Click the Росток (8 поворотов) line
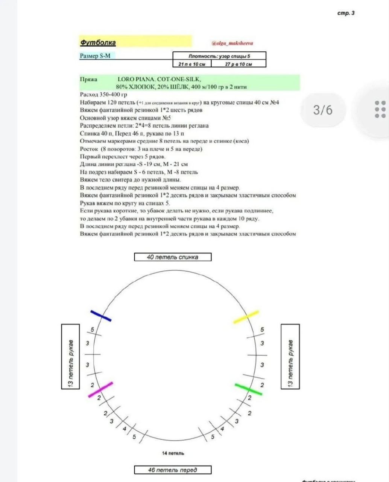Screen dimensions: 389x482 coord(141,149)
